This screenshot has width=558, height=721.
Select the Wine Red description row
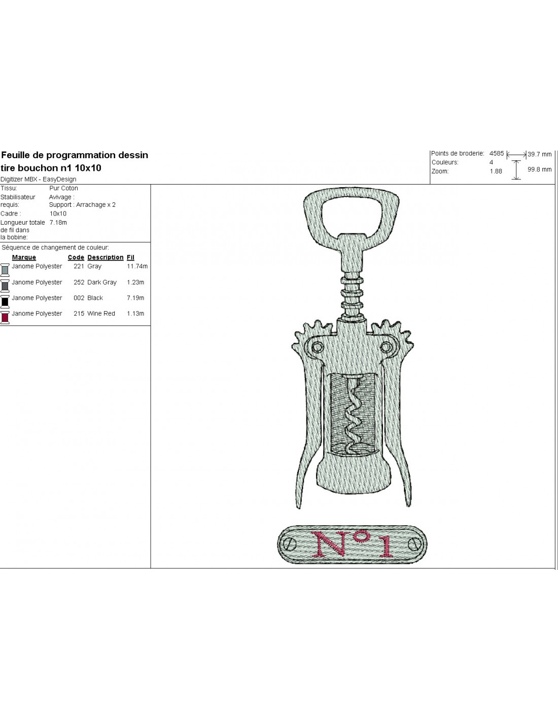pos(101,314)
